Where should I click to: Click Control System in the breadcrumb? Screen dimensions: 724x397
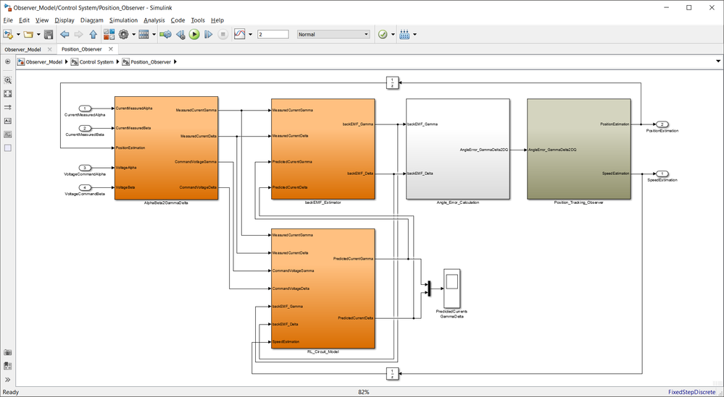click(96, 61)
